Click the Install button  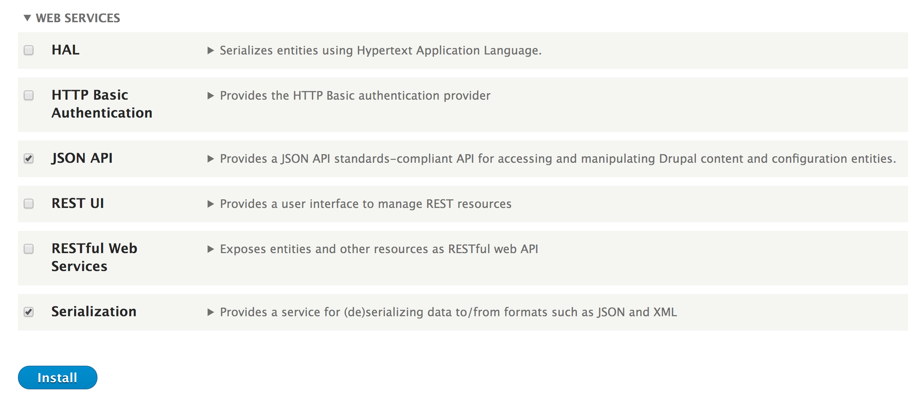pos(58,378)
